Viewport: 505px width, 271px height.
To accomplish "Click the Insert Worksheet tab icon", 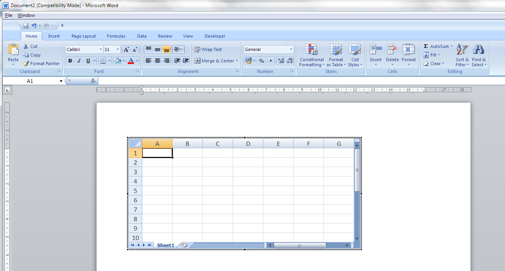I will coord(184,245).
